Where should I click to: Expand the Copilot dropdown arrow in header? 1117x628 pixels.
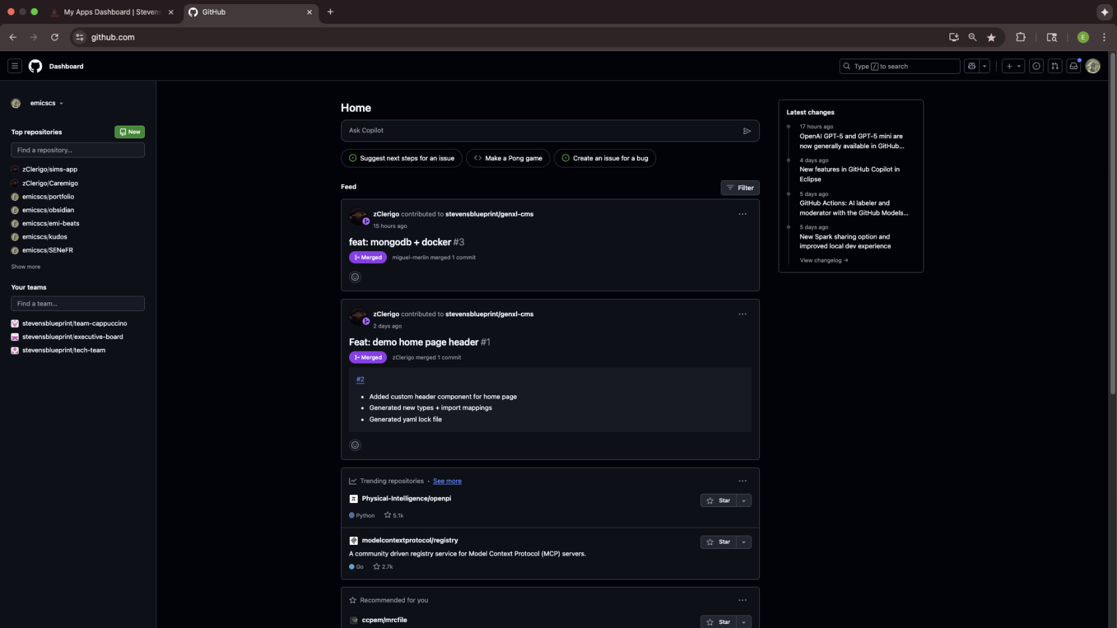tap(985, 66)
